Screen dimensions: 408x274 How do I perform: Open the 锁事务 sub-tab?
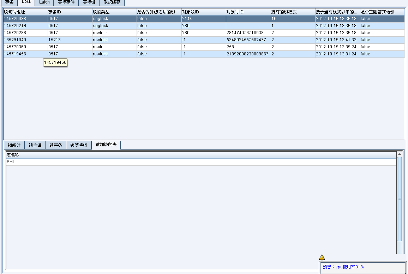click(x=56, y=145)
